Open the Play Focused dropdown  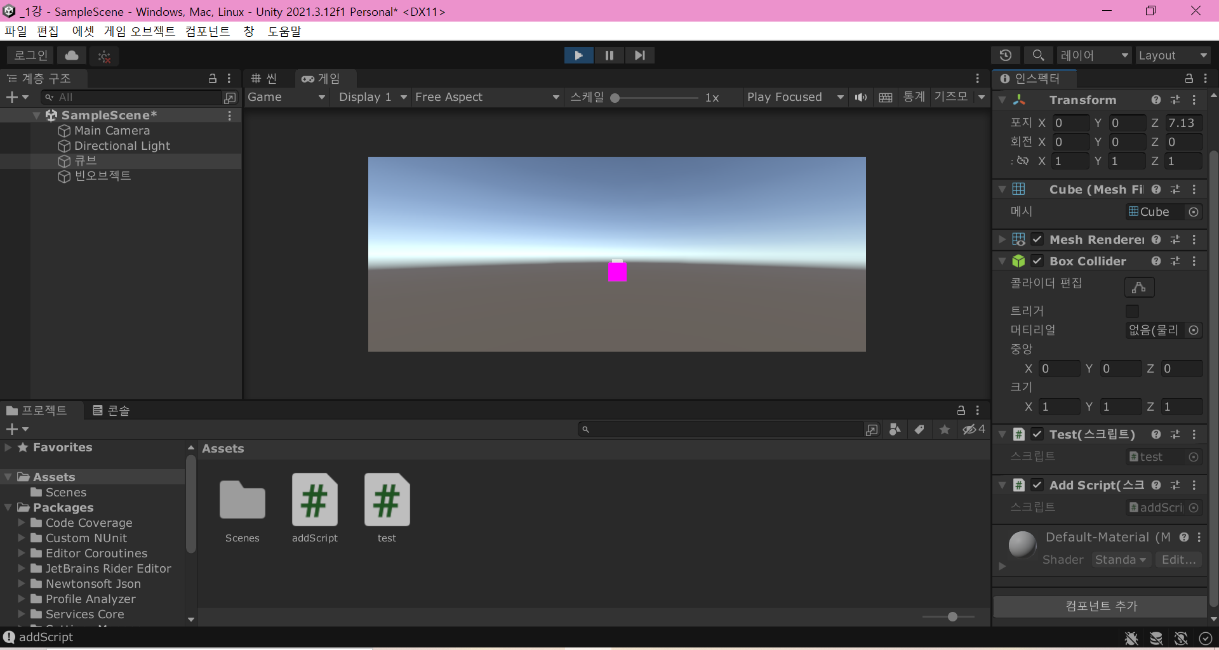796,97
